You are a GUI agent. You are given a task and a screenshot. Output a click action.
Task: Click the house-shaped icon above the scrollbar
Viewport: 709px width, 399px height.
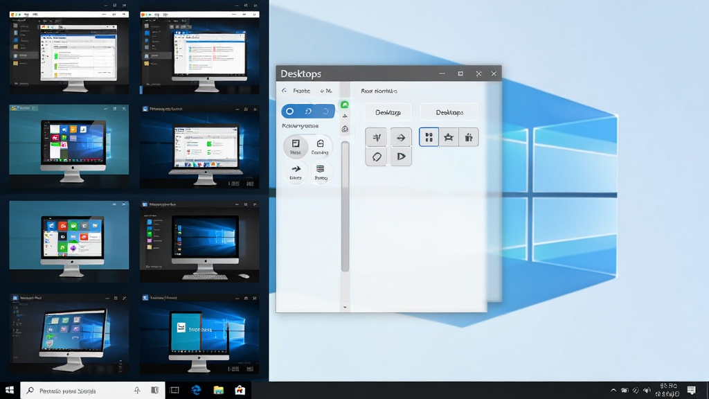pos(345,129)
